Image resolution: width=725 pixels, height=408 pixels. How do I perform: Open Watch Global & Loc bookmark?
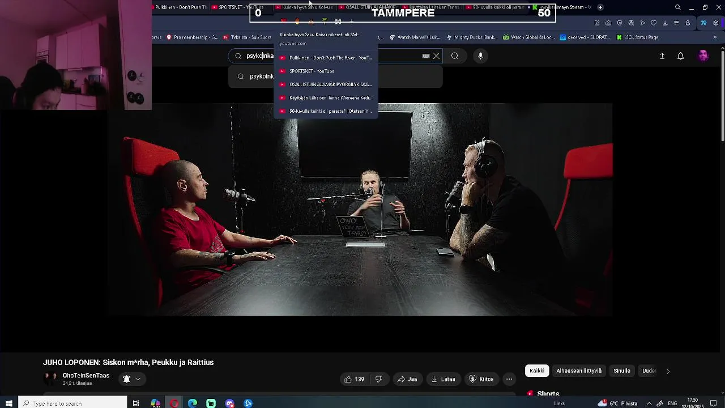pyautogui.click(x=528, y=37)
